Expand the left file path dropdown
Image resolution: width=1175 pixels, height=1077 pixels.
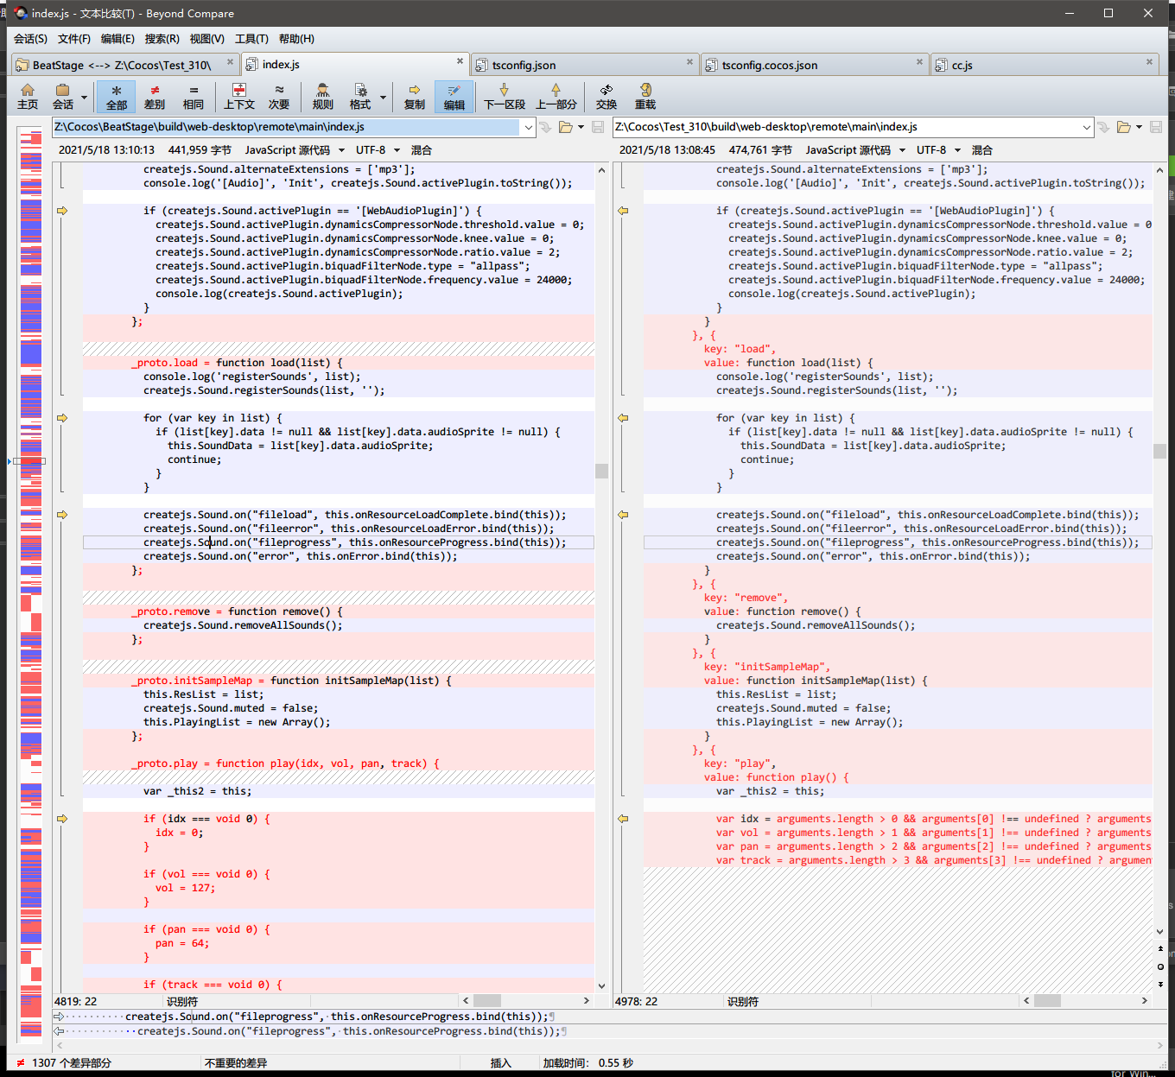[x=528, y=127]
